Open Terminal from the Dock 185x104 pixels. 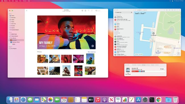point(152,100)
